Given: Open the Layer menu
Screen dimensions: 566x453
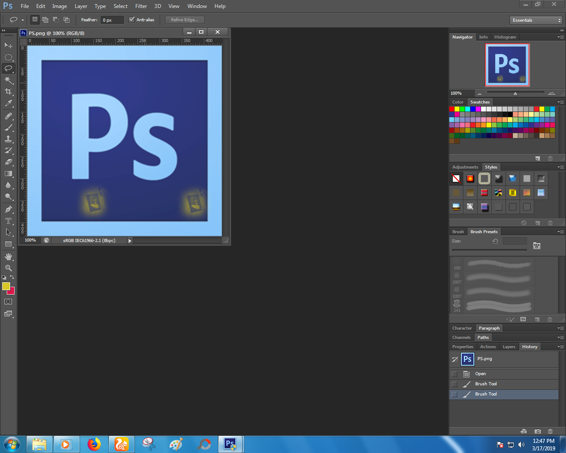Looking at the screenshot, I should point(81,6).
